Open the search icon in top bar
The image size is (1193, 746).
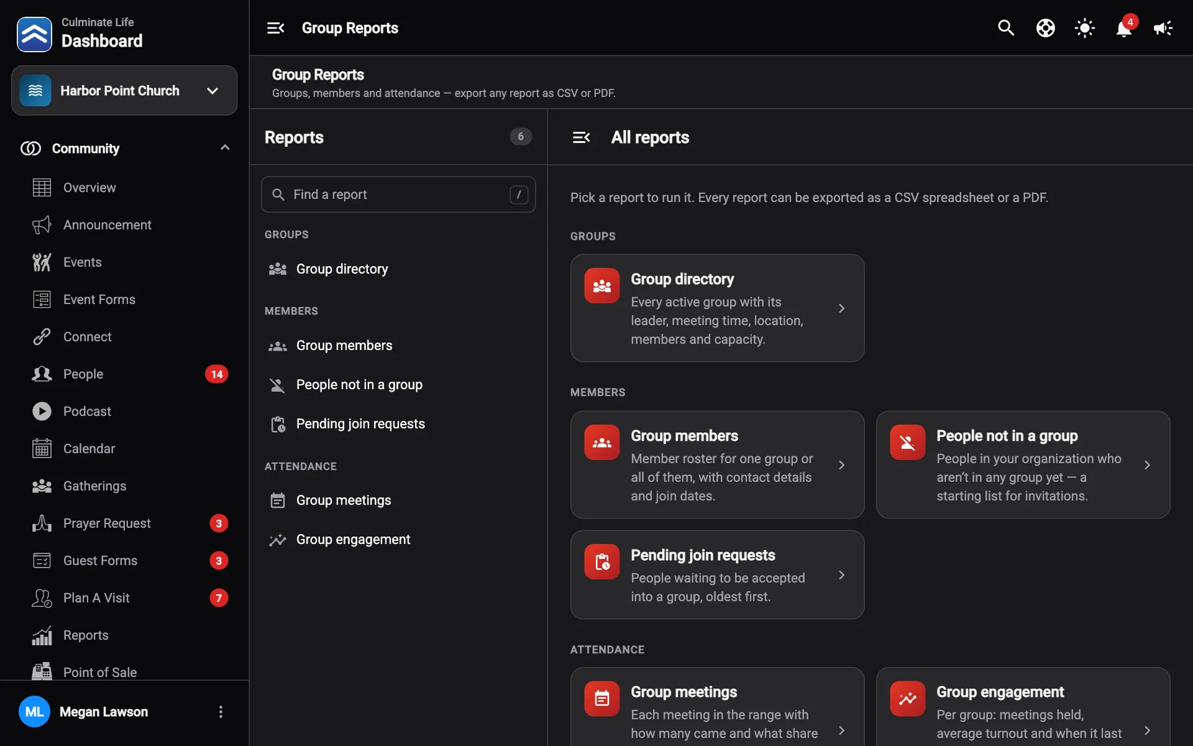1006,28
